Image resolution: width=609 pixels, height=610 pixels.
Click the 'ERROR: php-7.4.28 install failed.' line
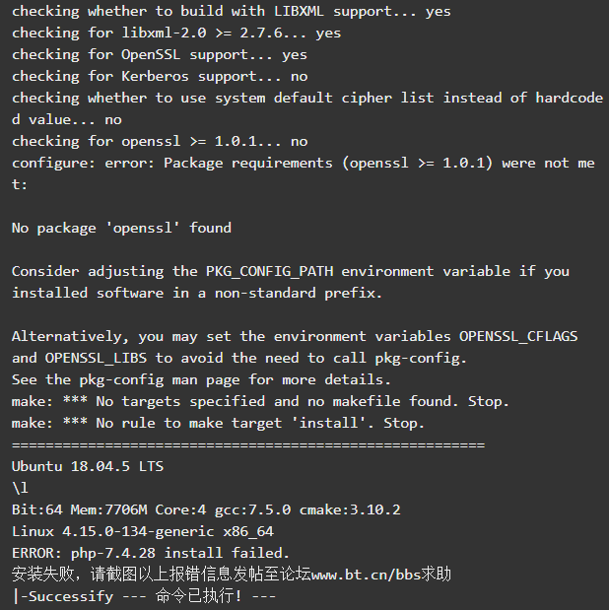pyautogui.click(x=151, y=553)
